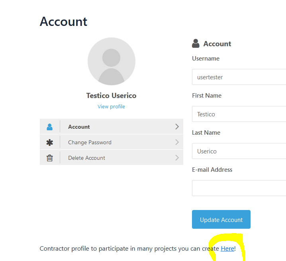
Task: Click the trash can icon for Delete Account
Action: coord(50,158)
